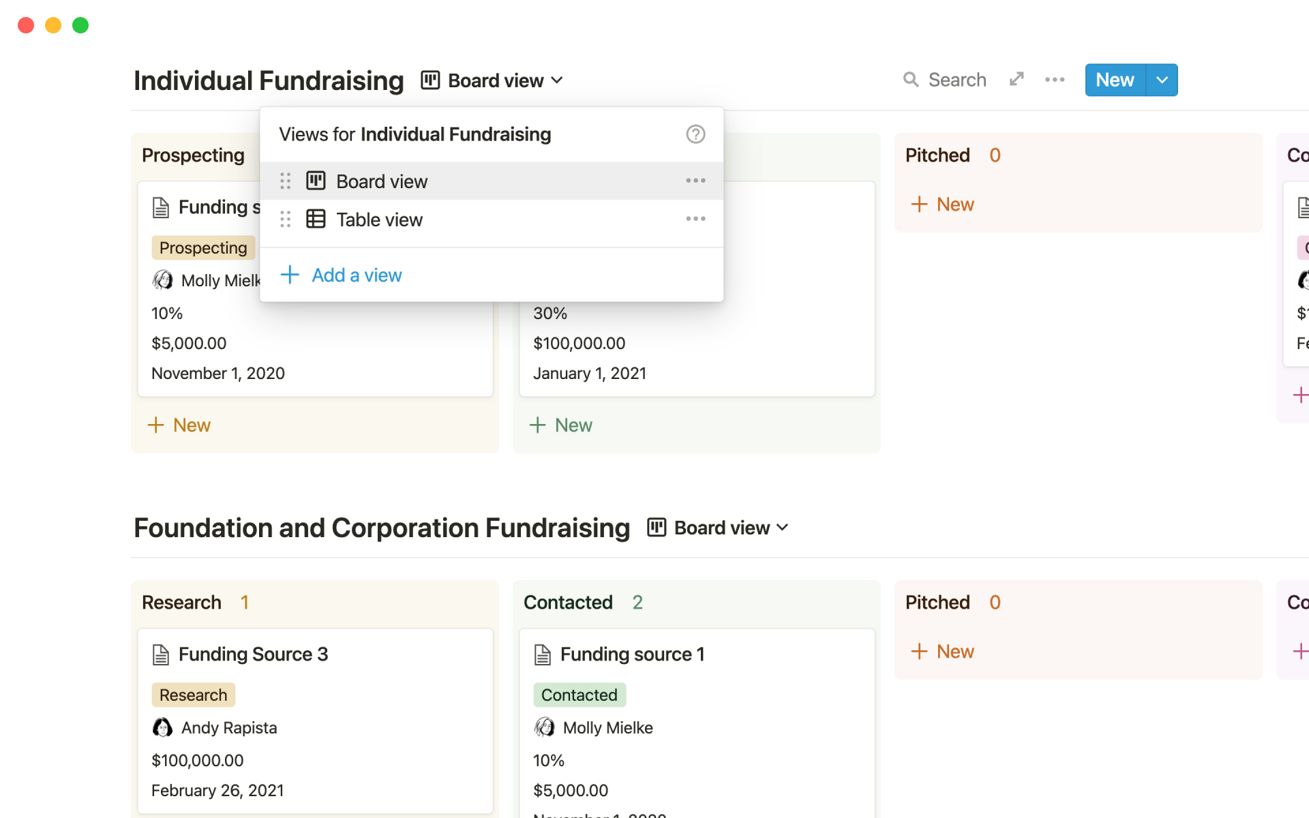Screen dimensions: 1309x818
Task: Click the blue New button
Action: coord(1115,80)
